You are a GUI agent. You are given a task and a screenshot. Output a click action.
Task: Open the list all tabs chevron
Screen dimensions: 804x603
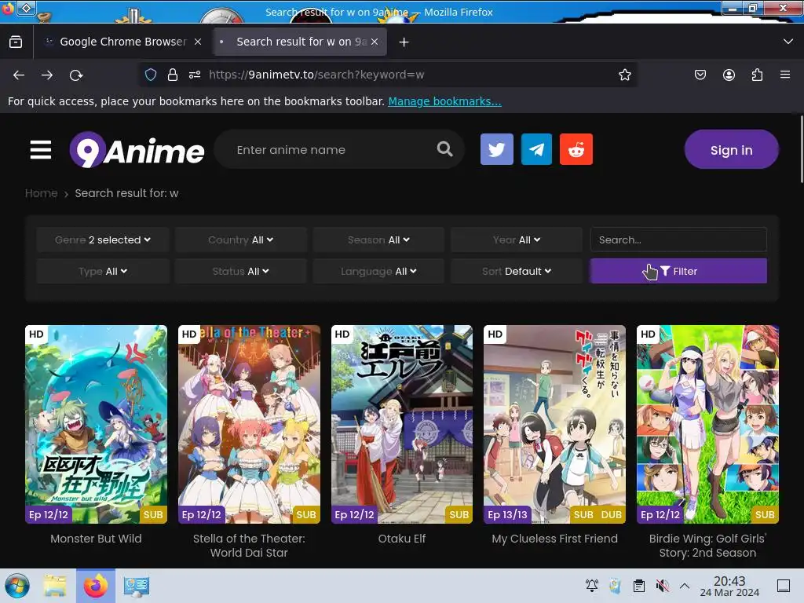788,42
